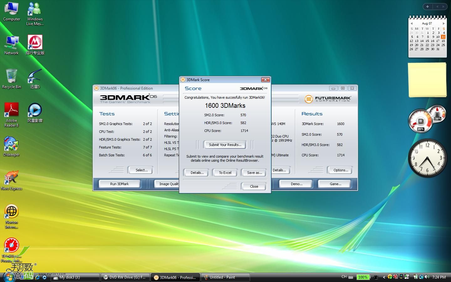Expand hidden tray icons arrow
451x282 pixels.
pyautogui.click(x=384, y=277)
